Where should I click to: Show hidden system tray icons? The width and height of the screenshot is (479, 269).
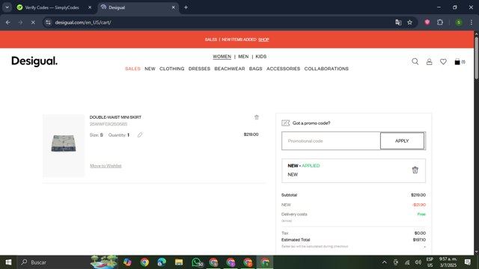[x=384, y=262]
